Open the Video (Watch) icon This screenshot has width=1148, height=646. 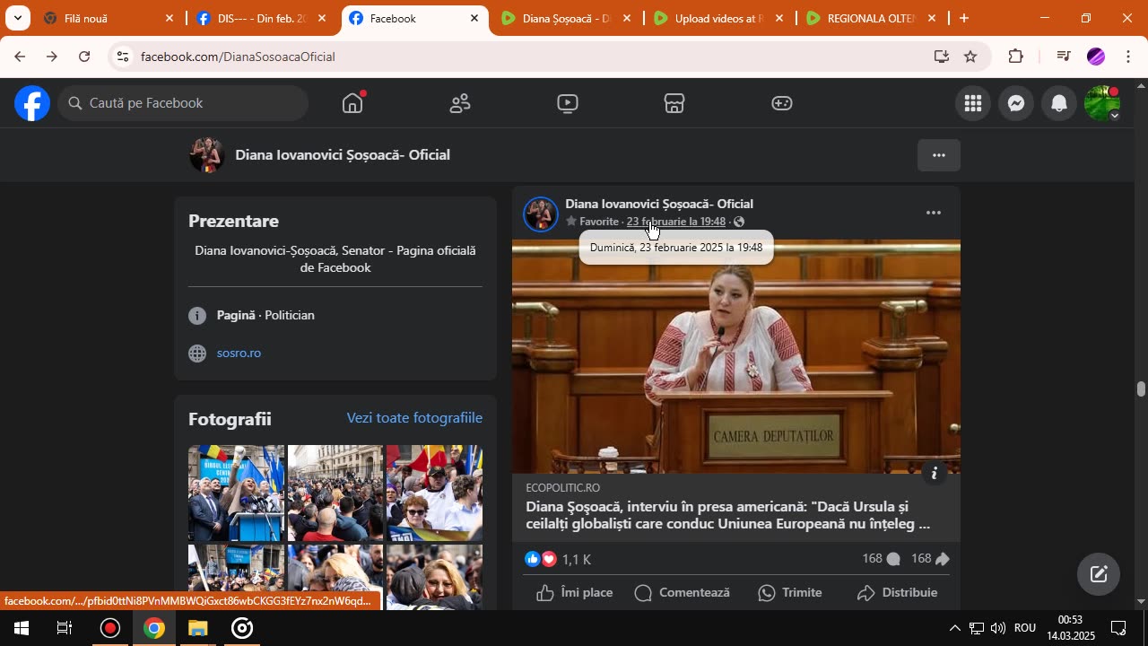pos(567,103)
